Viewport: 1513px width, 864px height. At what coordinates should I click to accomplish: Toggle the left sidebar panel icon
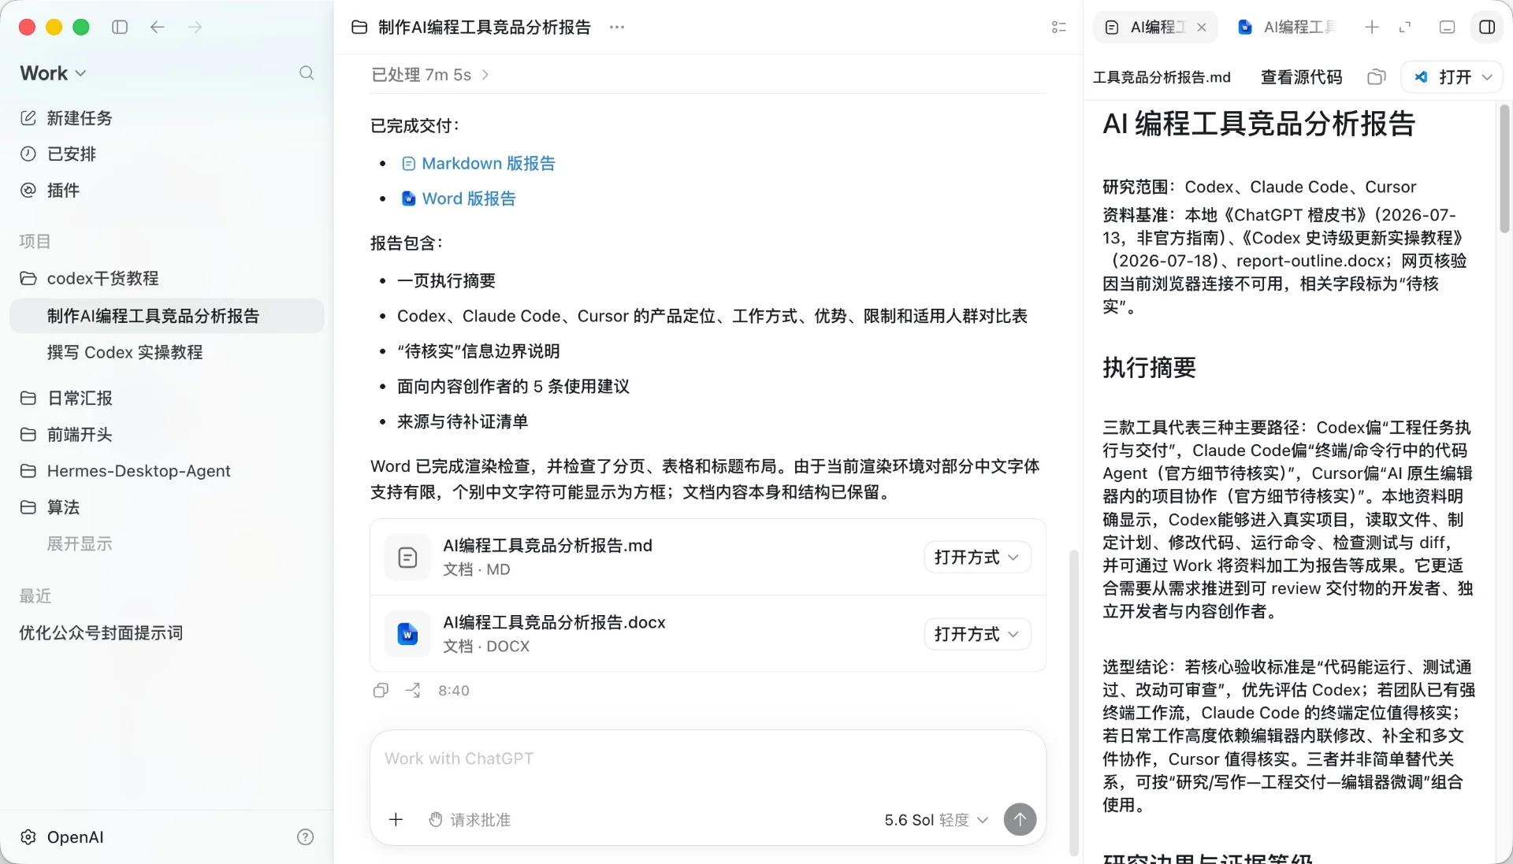click(120, 27)
